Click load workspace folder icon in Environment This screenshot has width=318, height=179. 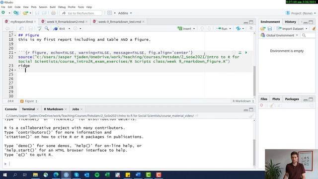click(263, 29)
